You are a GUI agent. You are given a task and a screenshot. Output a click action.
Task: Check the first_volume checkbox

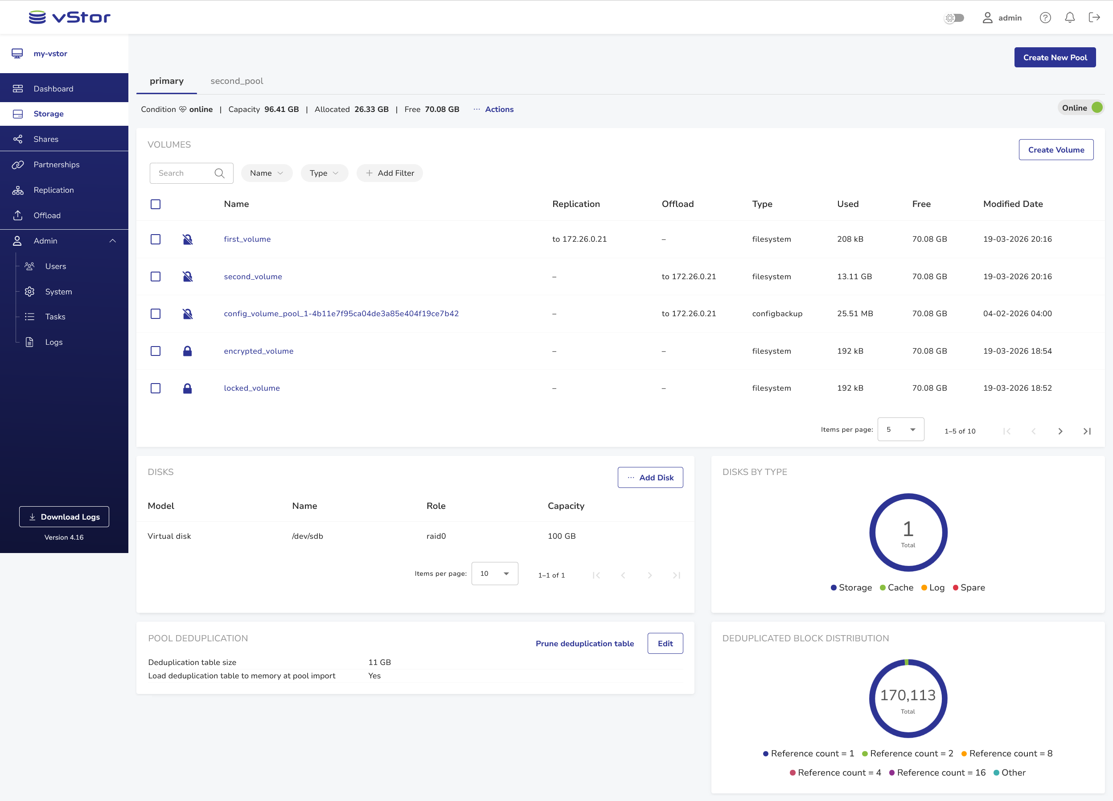click(156, 239)
